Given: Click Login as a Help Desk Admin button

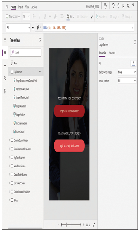Looking at the screenshot, I should click(69, 146).
